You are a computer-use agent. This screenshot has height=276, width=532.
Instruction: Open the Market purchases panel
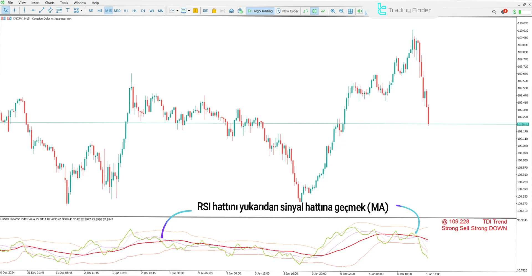pos(214,11)
